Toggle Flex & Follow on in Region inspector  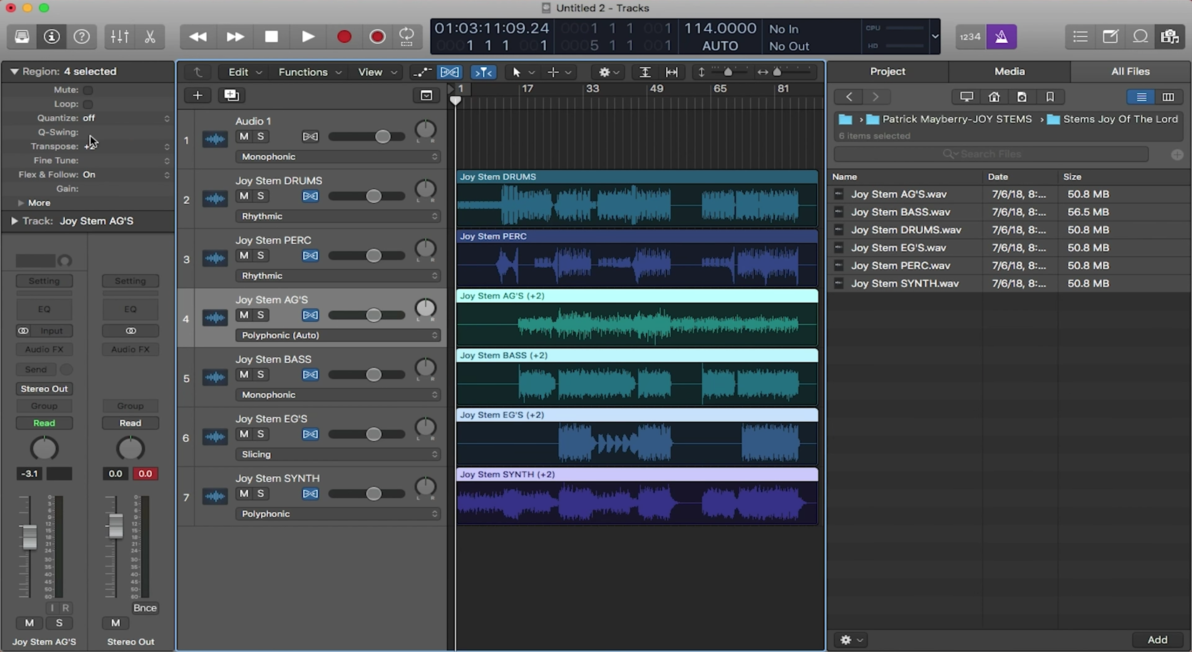coord(88,173)
